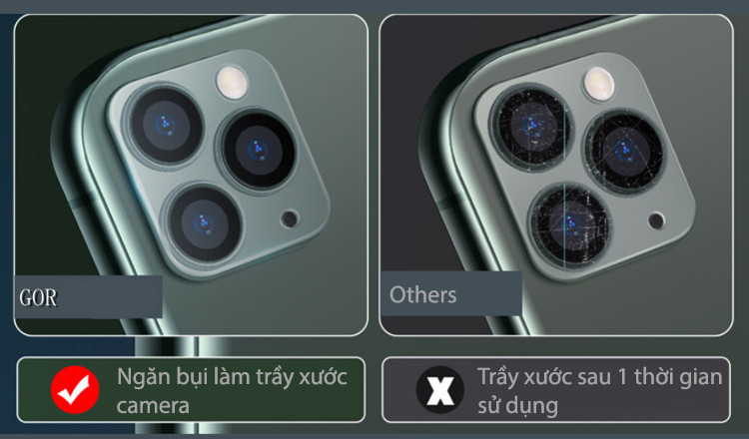Click the flash on the Others phone

(599, 84)
